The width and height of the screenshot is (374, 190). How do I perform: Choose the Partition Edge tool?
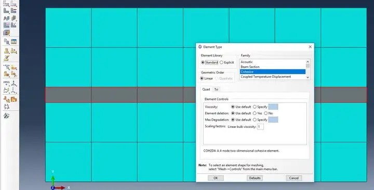click(x=6, y=67)
